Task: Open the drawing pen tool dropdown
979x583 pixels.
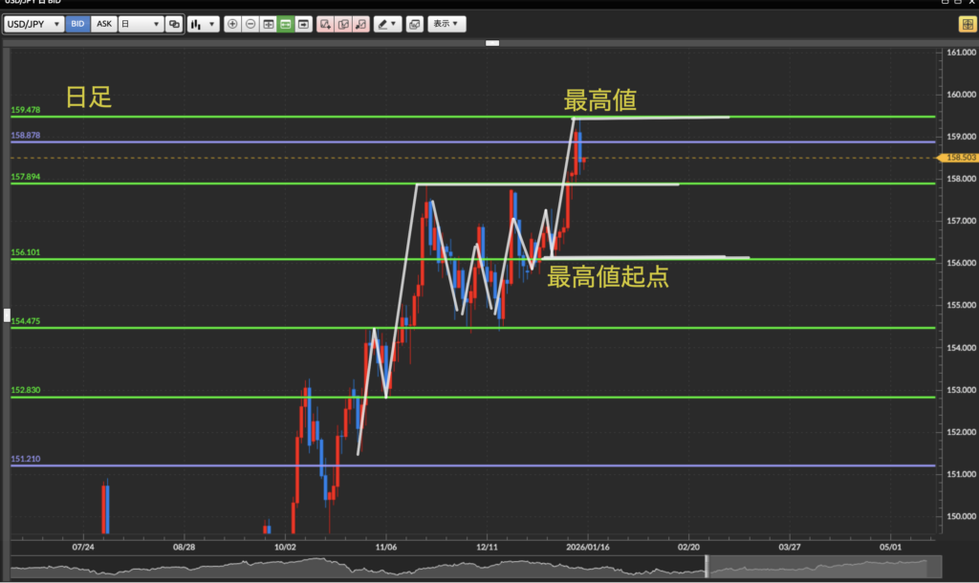Action: (x=387, y=24)
